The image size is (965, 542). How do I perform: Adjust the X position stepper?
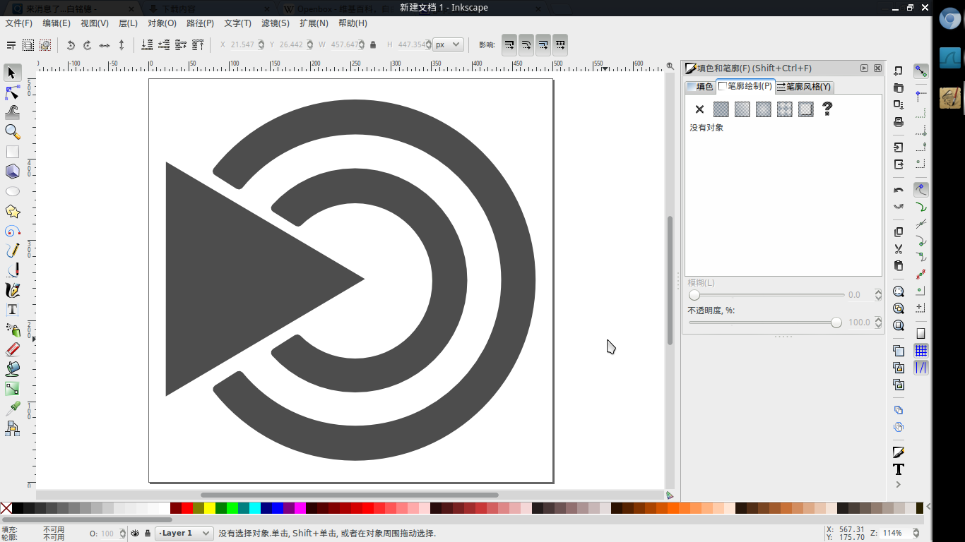point(261,44)
